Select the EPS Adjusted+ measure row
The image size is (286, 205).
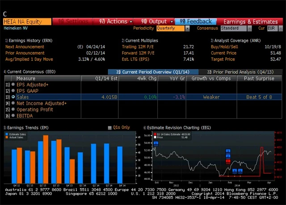pyautogui.click(x=33, y=84)
